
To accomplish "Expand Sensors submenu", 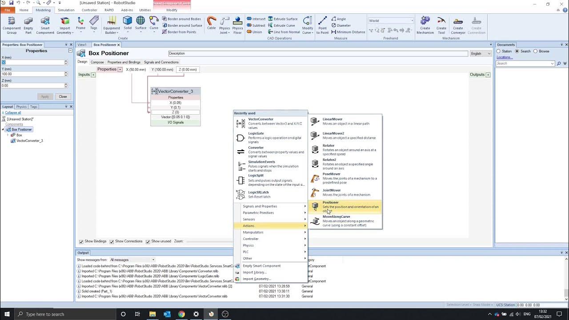I will coord(271,219).
